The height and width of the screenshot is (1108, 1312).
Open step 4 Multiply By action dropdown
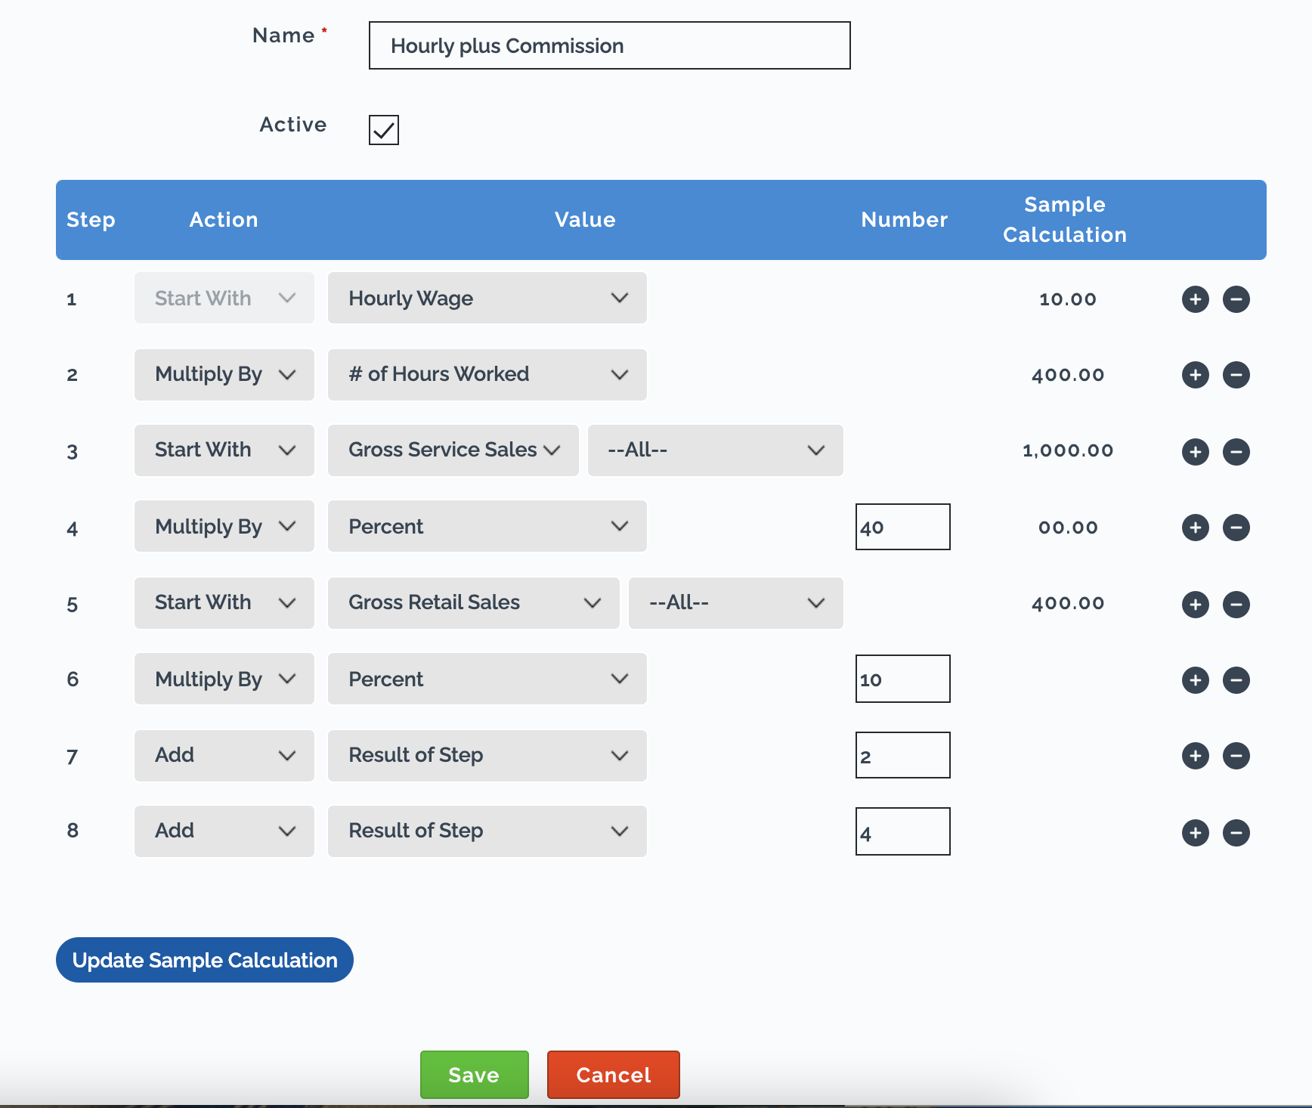click(224, 526)
